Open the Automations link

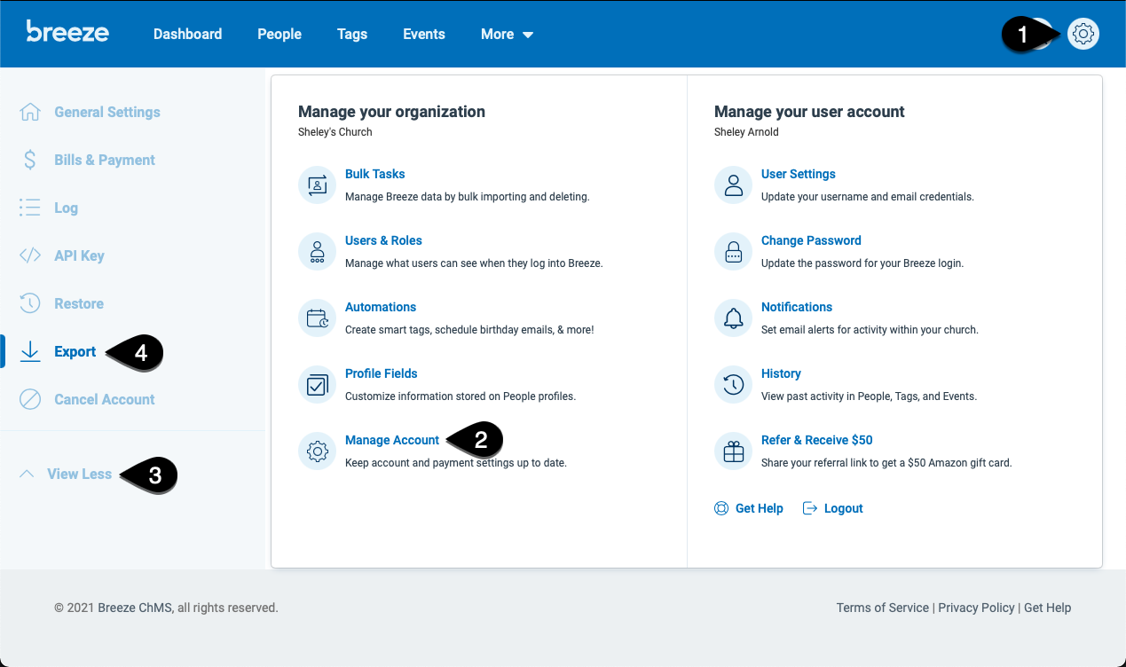tap(381, 307)
